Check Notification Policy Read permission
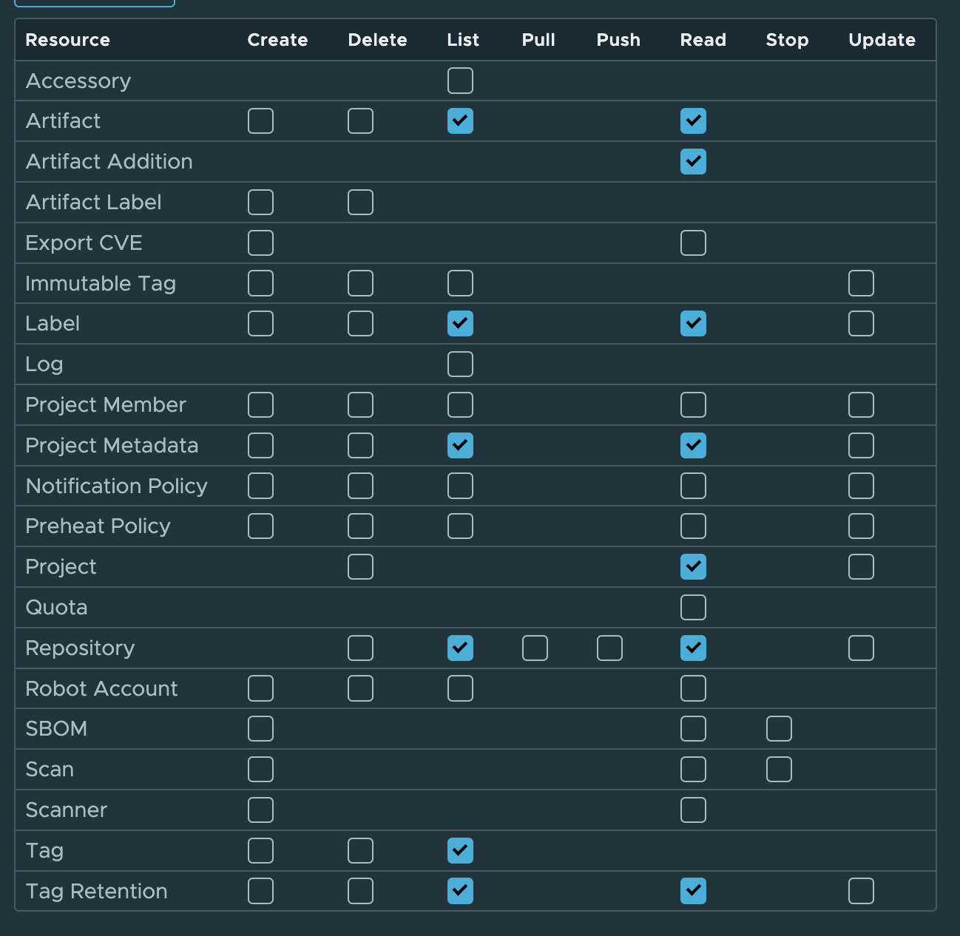The width and height of the screenshot is (960, 936). pyautogui.click(x=693, y=486)
